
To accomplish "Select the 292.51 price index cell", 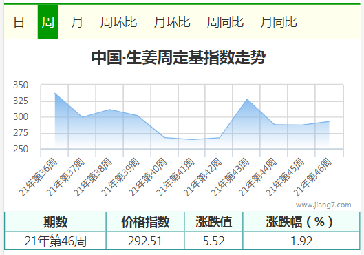I will pos(145,241).
